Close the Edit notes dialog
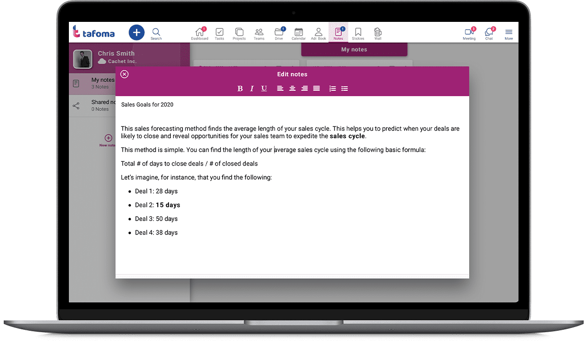 coord(124,74)
